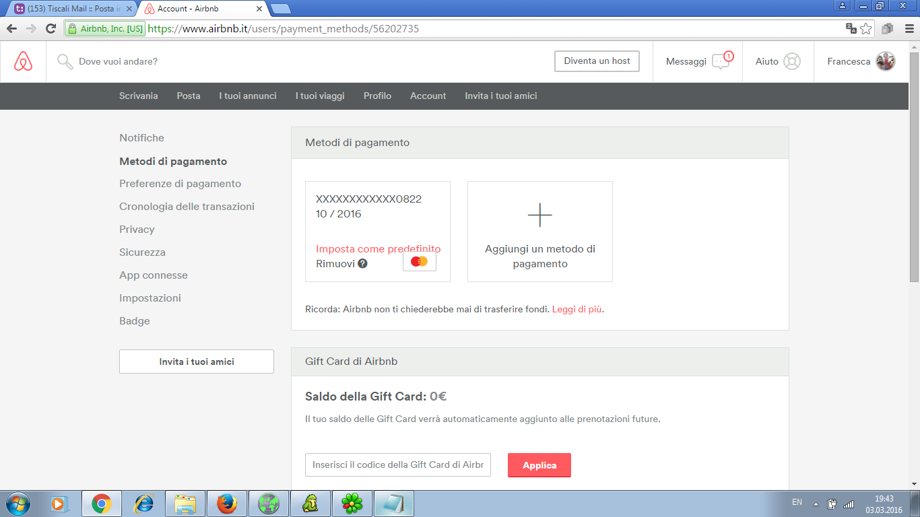
Task: Open Posta in navigation bar
Action: point(189,96)
